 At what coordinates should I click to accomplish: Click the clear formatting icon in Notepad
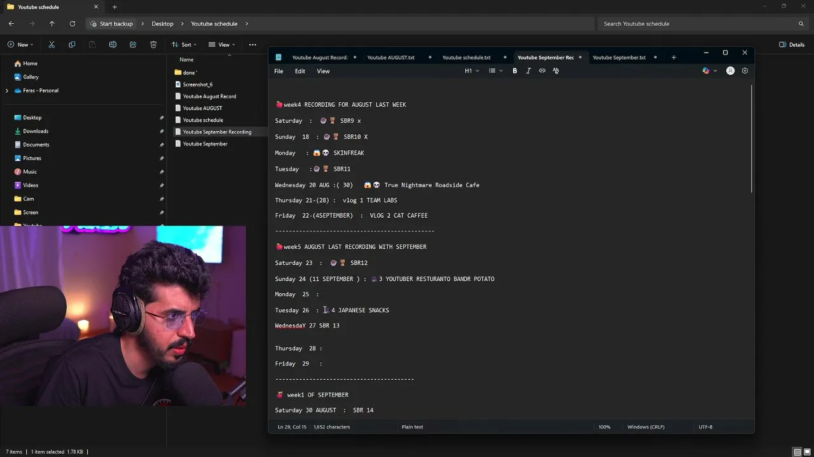(556, 71)
